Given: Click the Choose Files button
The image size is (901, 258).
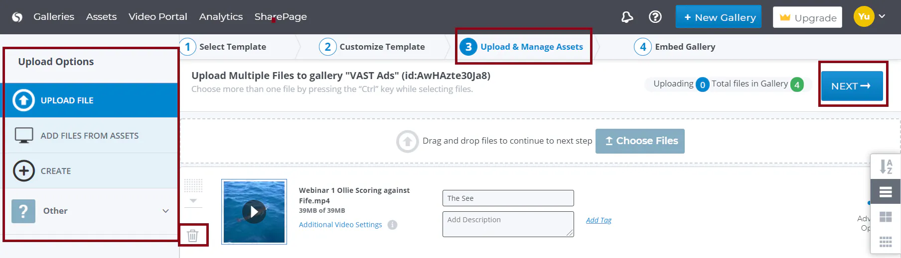Looking at the screenshot, I should [x=640, y=141].
